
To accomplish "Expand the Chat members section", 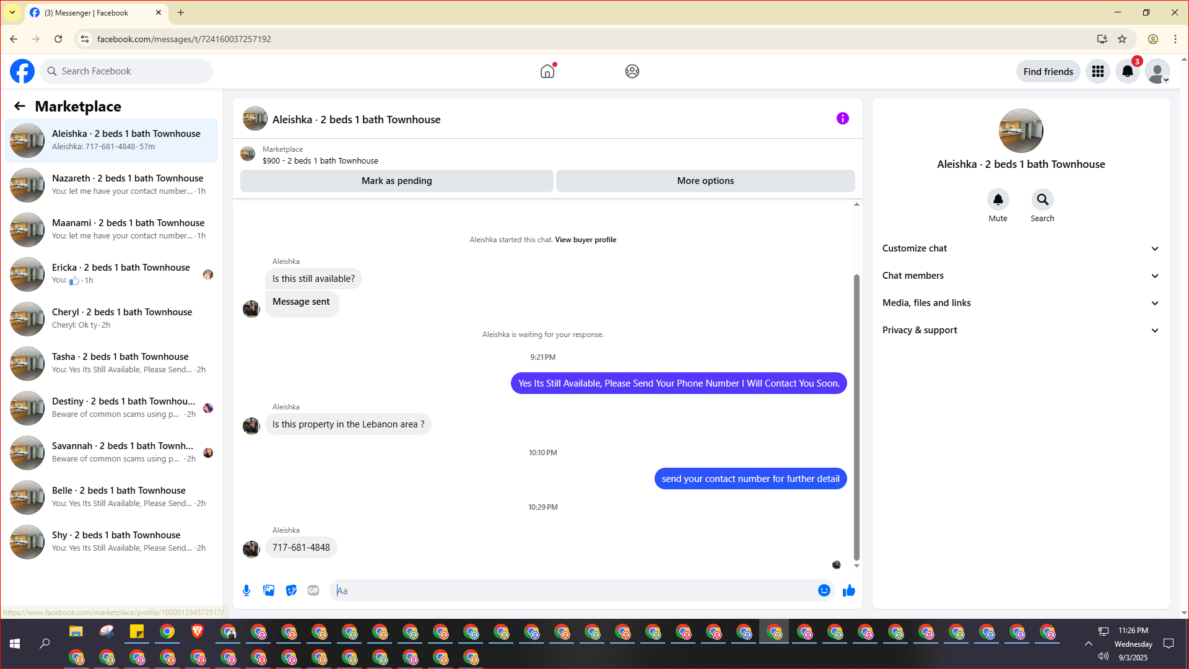I will (1021, 276).
